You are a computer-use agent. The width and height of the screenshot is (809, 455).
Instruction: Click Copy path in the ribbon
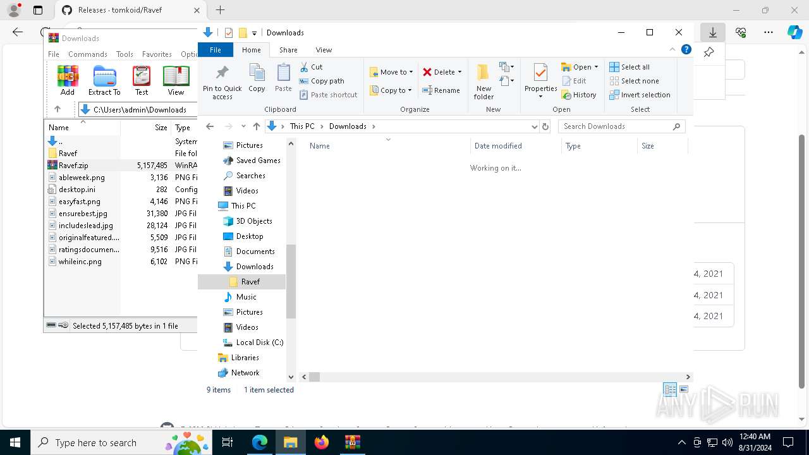coord(322,81)
